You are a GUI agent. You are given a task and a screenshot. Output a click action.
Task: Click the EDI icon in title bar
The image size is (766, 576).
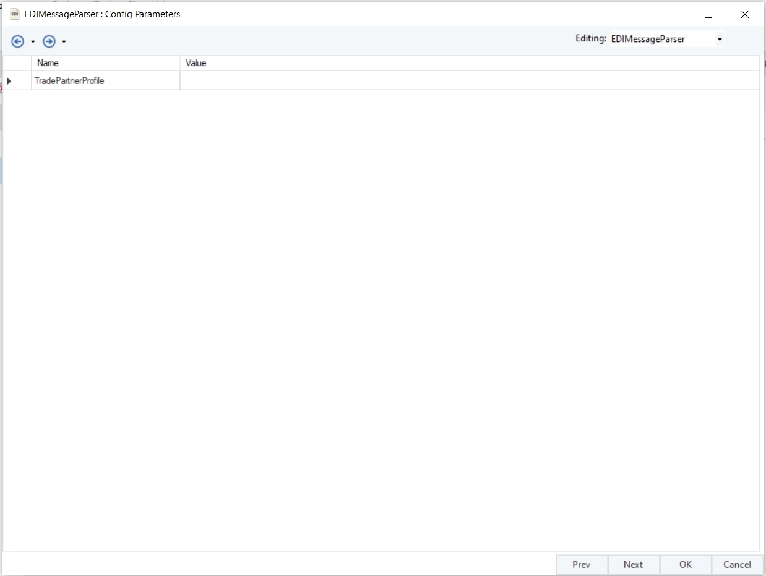tap(15, 14)
